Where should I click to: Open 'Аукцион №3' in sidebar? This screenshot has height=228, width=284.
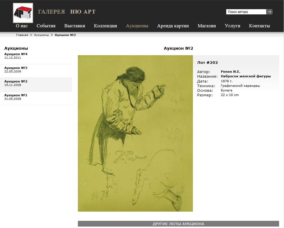pos(16,68)
